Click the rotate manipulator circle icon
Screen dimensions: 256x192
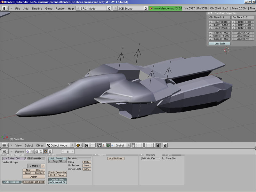[x=108, y=145]
